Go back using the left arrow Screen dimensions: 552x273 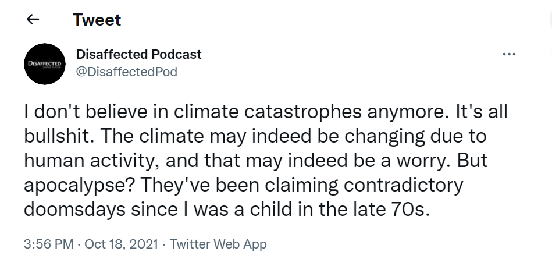(x=33, y=19)
